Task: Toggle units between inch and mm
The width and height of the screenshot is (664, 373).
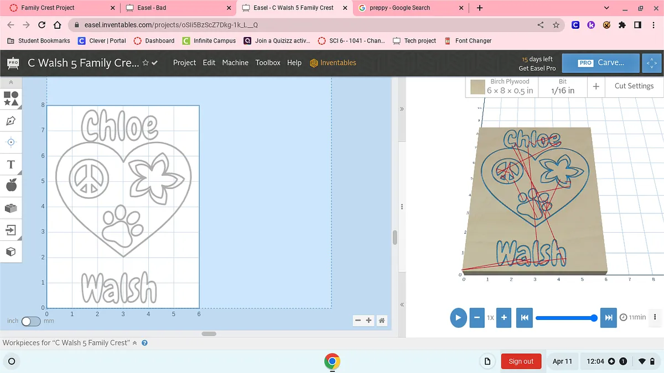Action: pos(31,321)
